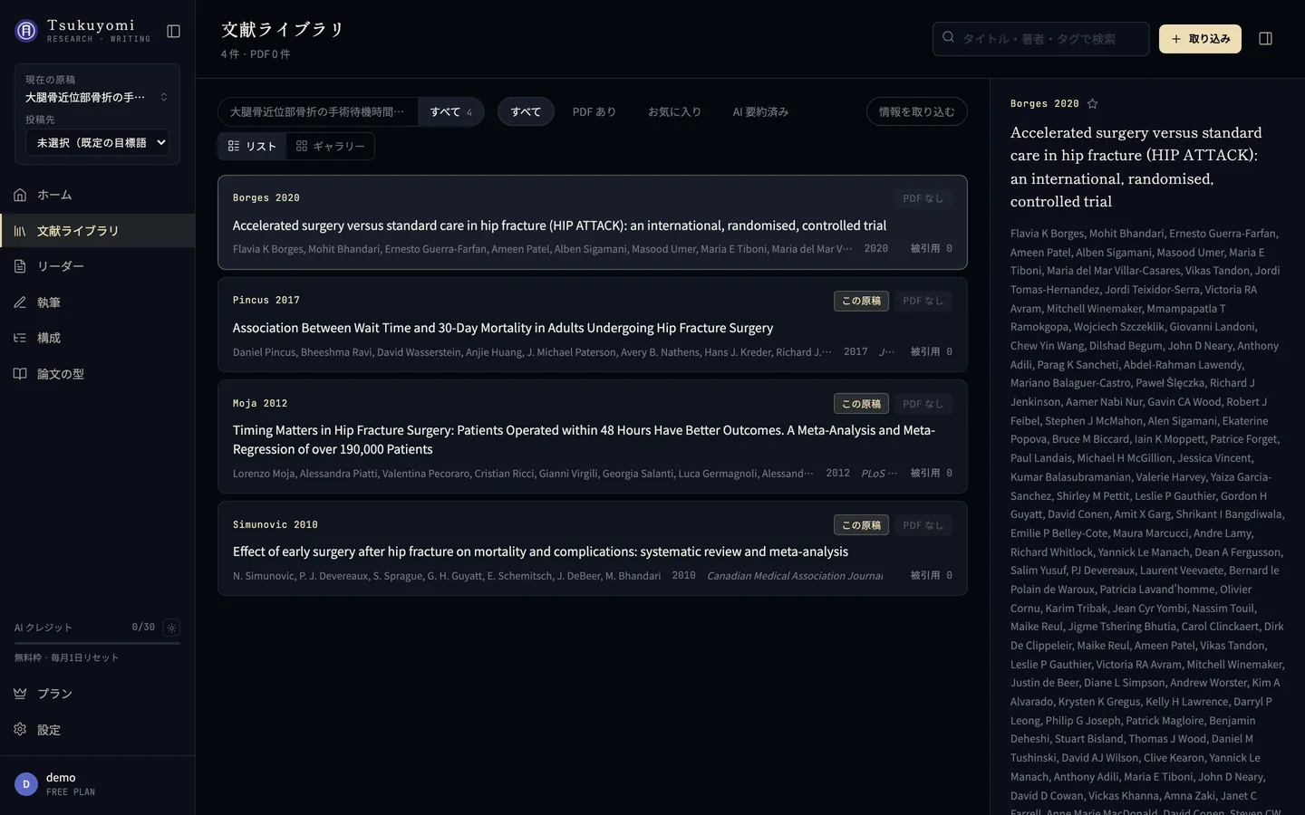1305x815 pixels.
Task: Open ホーム from the sidebar
Action: (97, 195)
